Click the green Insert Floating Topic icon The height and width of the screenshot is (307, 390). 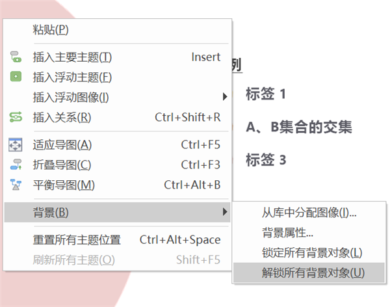click(x=16, y=77)
